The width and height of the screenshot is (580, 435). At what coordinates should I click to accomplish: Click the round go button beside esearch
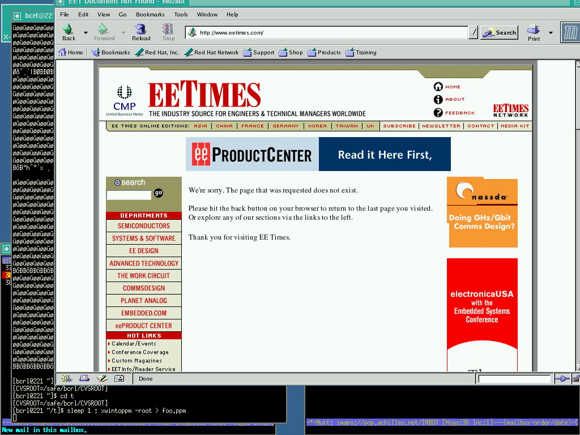pyautogui.click(x=159, y=193)
